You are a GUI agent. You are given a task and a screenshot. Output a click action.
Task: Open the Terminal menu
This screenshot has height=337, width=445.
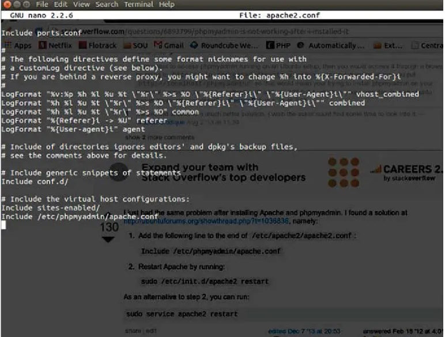[138, 4]
